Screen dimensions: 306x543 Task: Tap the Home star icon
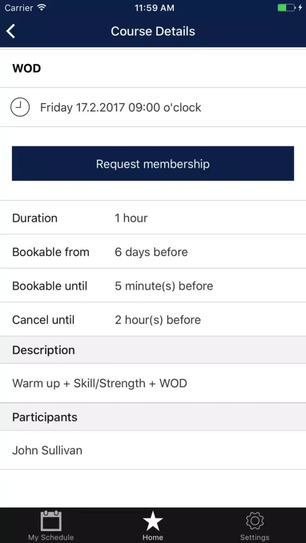coord(153,521)
